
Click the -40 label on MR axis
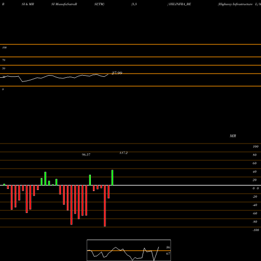point(255,205)
